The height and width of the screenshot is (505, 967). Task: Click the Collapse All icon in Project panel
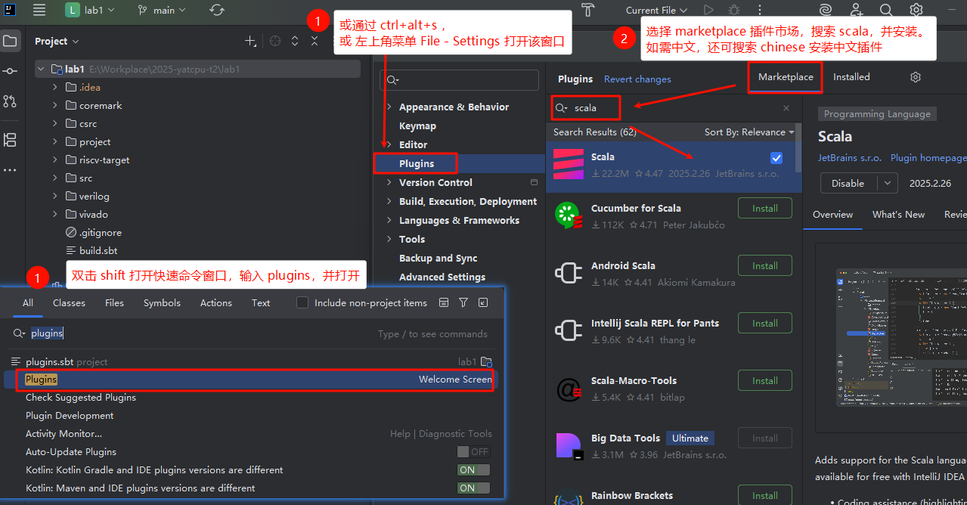(315, 41)
